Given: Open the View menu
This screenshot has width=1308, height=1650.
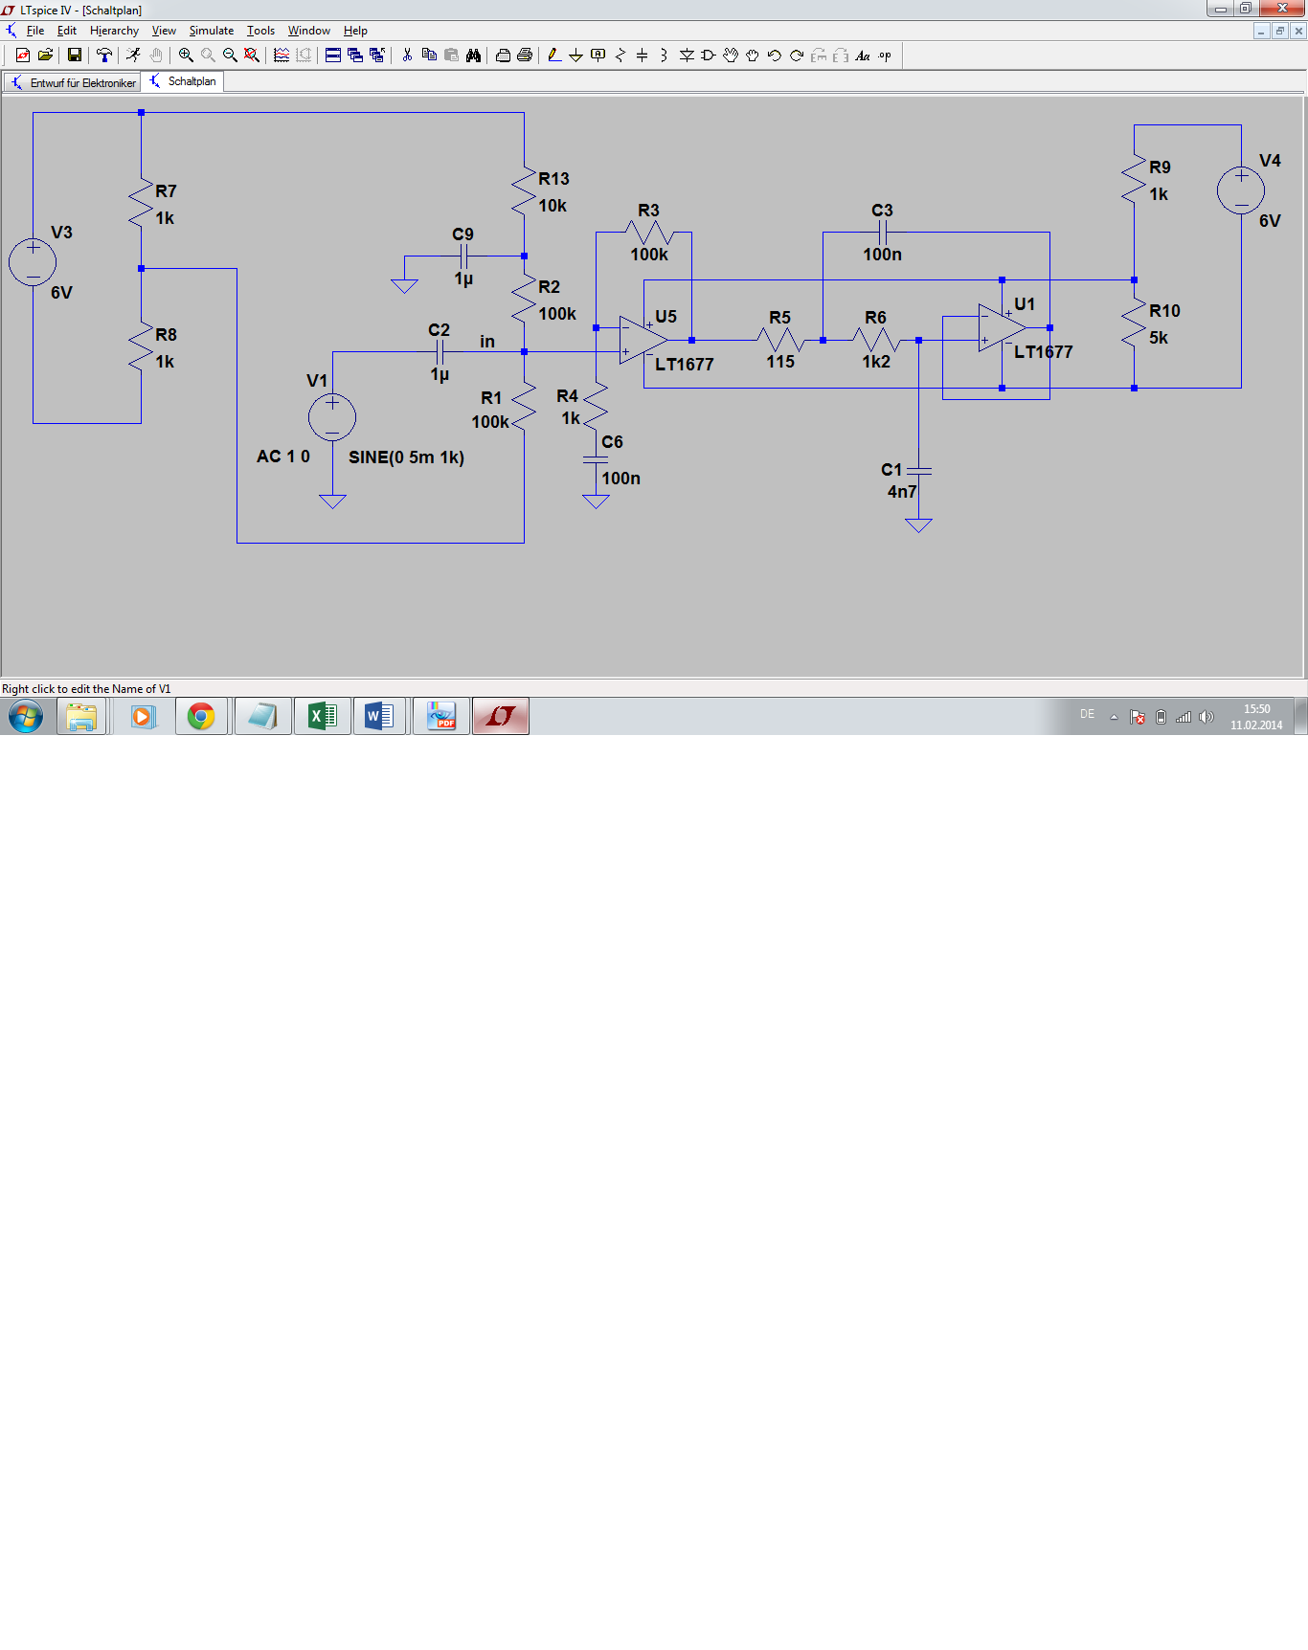Looking at the screenshot, I should [164, 31].
